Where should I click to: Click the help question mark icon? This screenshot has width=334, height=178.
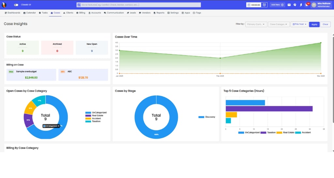295,5
